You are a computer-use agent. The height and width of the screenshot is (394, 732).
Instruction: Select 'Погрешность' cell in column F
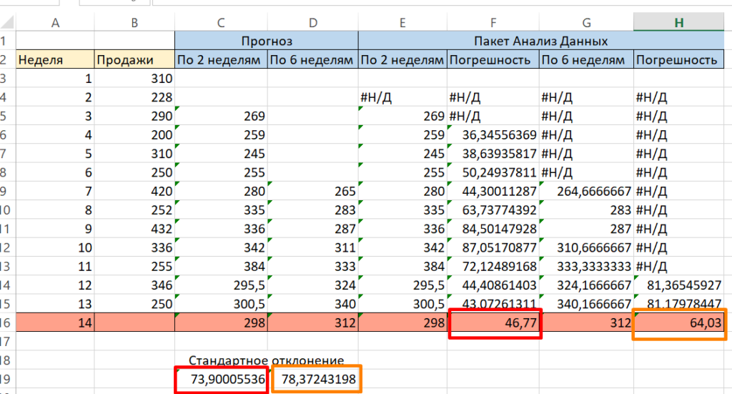[x=493, y=59]
